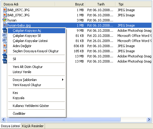
Task: Switch to the Küçük Resimler tab
Action: [x=33, y=126]
